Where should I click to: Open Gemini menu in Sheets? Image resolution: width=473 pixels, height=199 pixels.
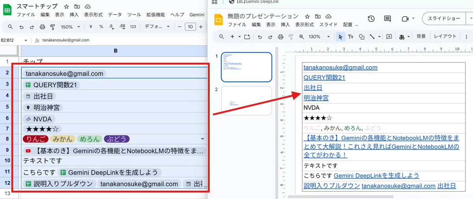click(x=197, y=15)
